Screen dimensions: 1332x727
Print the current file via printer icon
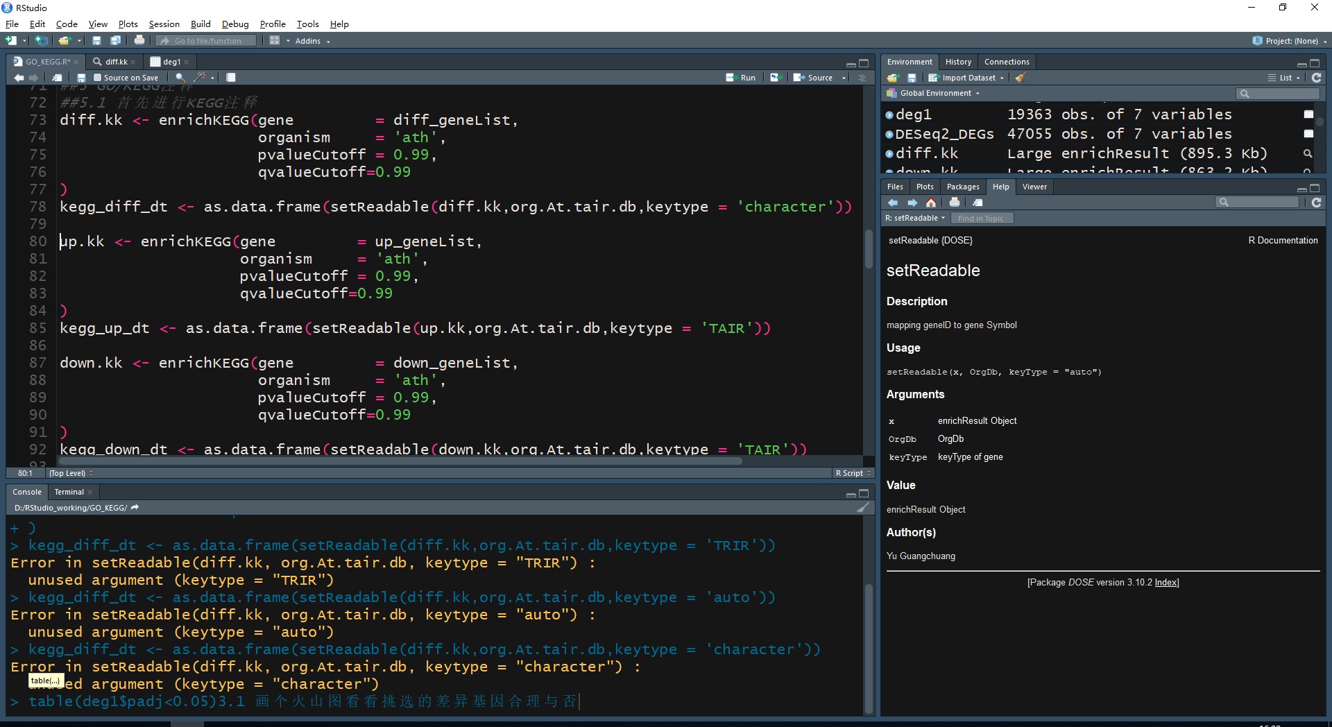pyautogui.click(x=139, y=41)
